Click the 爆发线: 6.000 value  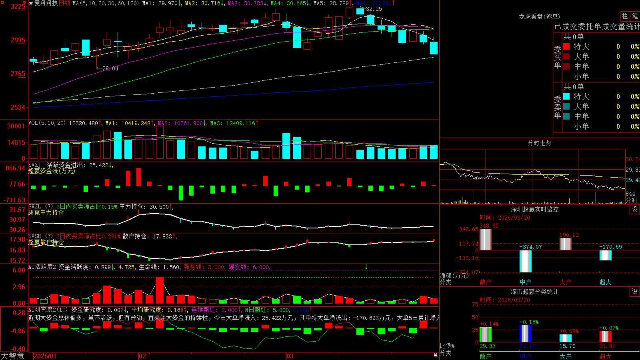pyautogui.click(x=249, y=267)
